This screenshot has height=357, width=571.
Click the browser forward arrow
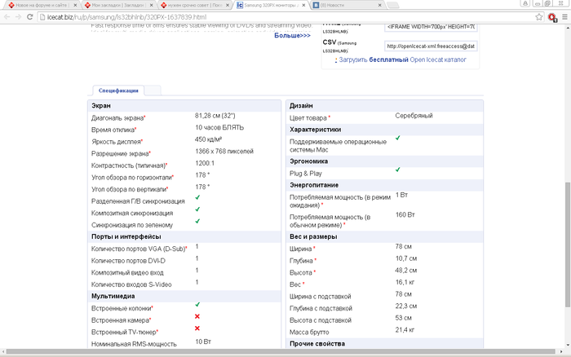pyautogui.click(x=18, y=17)
